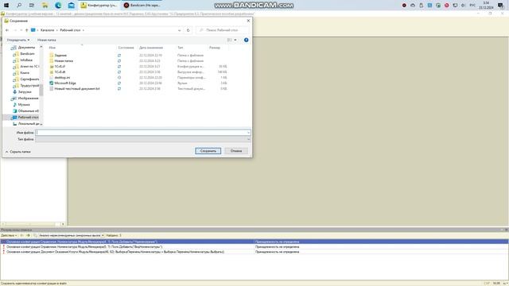The width and height of the screenshot is (509, 286).
Task: Open the Действия menu in search results panel
Action: [9, 235]
